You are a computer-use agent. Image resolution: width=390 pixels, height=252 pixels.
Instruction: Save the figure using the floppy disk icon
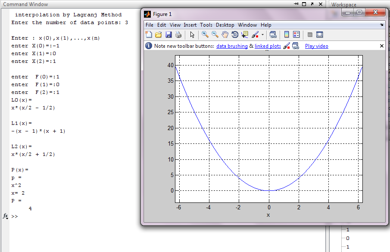(168, 35)
